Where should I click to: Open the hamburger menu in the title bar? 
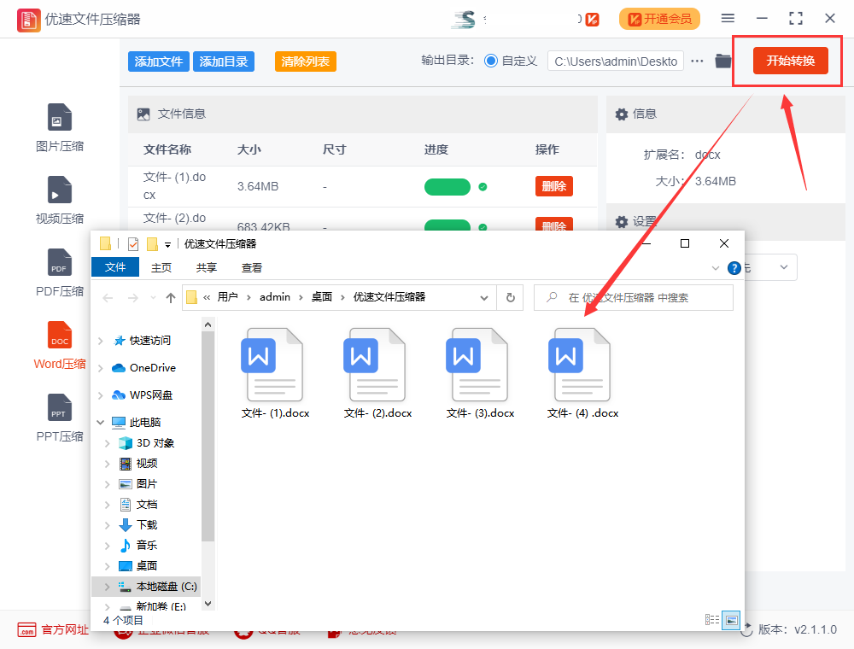[728, 19]
